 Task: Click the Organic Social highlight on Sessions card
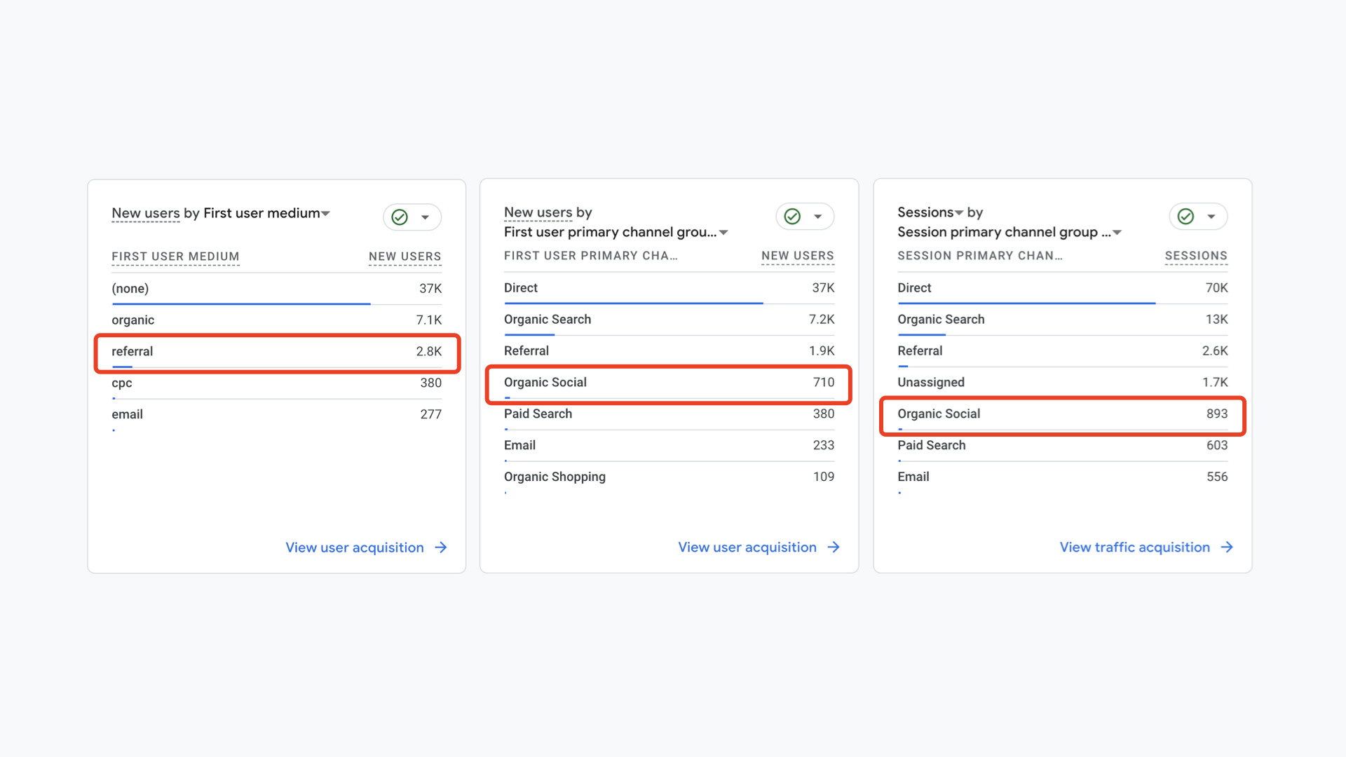tap(1062, 416)
